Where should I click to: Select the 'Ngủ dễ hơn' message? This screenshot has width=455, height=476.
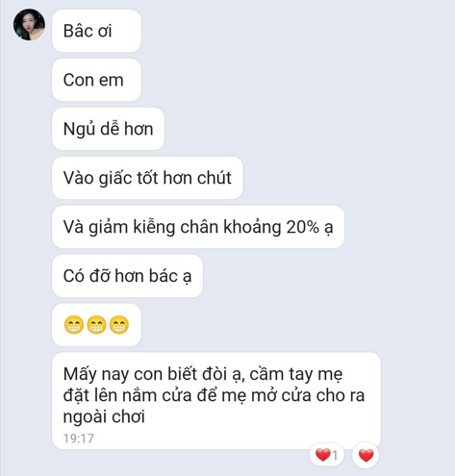tap(108, 129)
